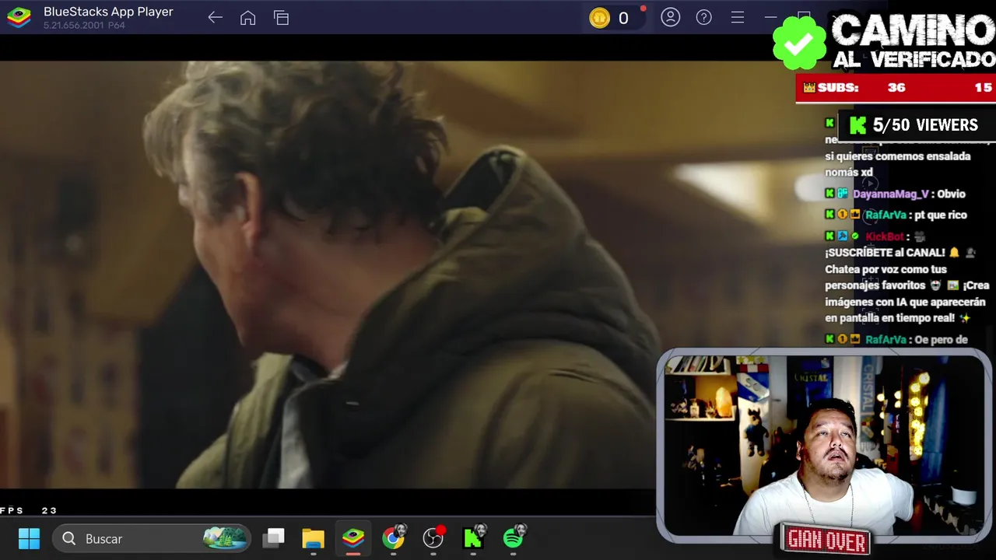Click the 'SUBS: 36' counter bar
The width and height of the screenshot is (996, 560).
pos(896,88)
